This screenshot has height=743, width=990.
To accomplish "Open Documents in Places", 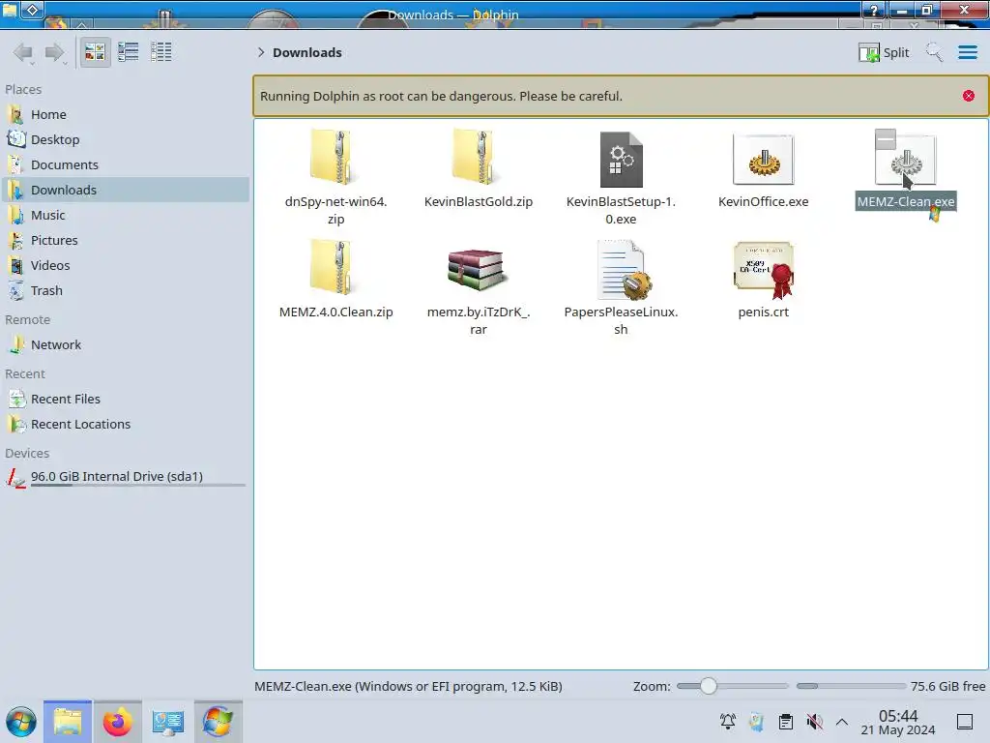I will (125, 164).
